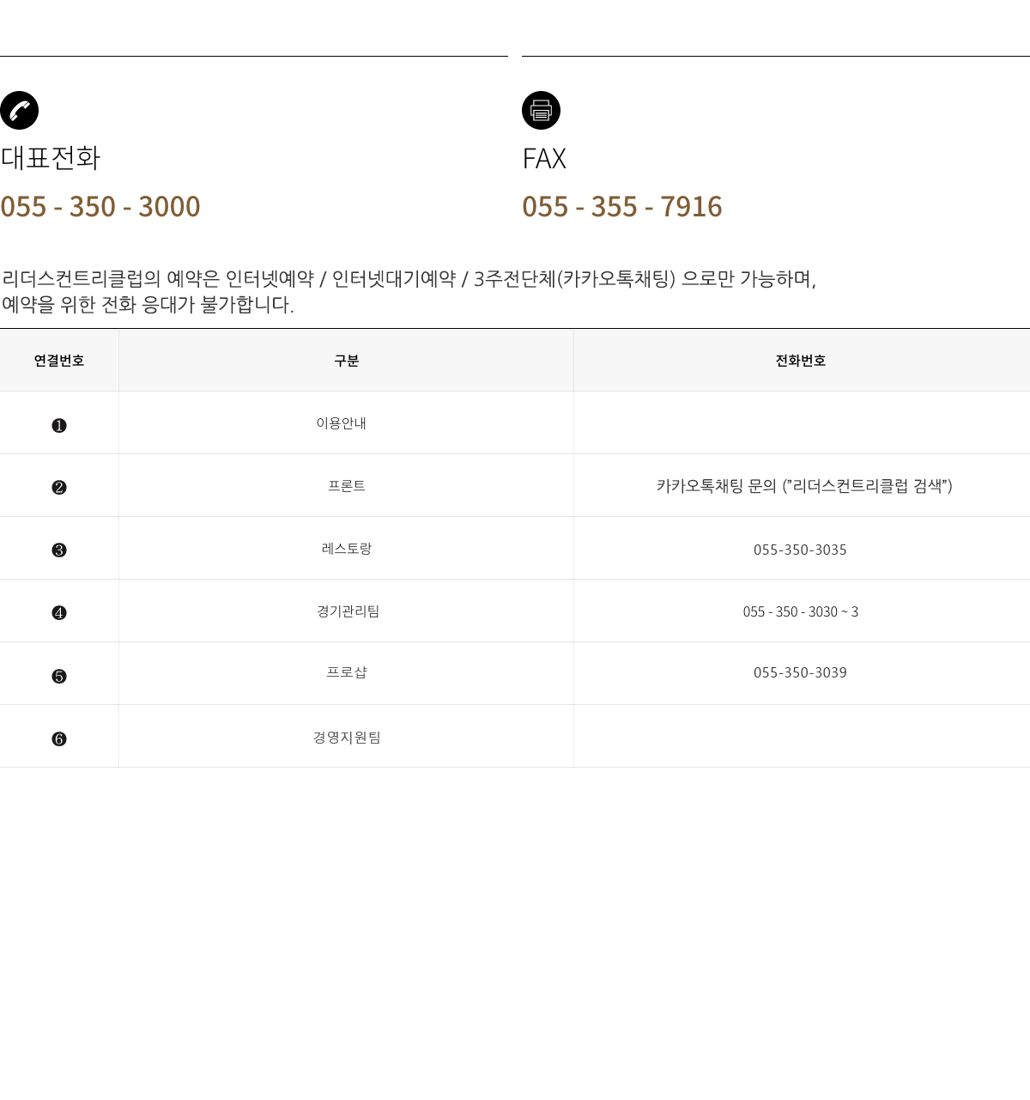
Task: Click fax number 055-355-7916
Action: point(622,206)
